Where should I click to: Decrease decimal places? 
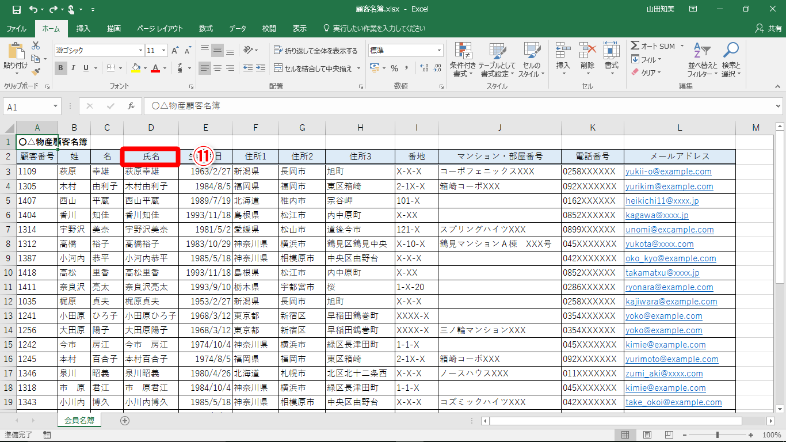(438, 68)
